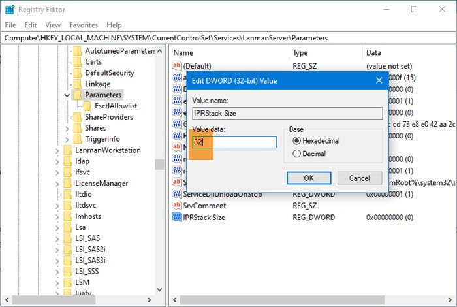Screen dimensions: 457x307
Task: Close the Edit DWORD dialog with X
Action: pos(379,80)
